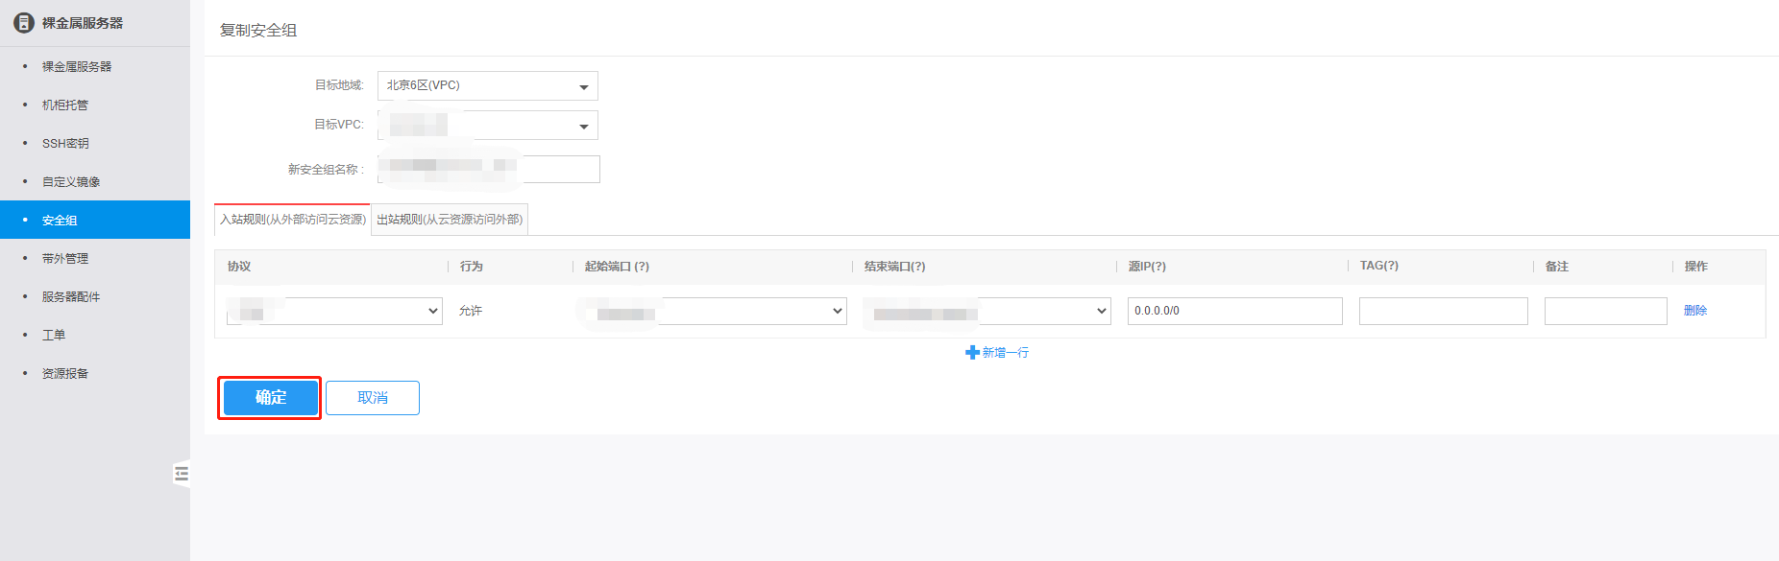The height and width of the screenshot is (561, 1779).
Task: Open the 结束端口 dropdown
Action: click(x=987, y=311)
